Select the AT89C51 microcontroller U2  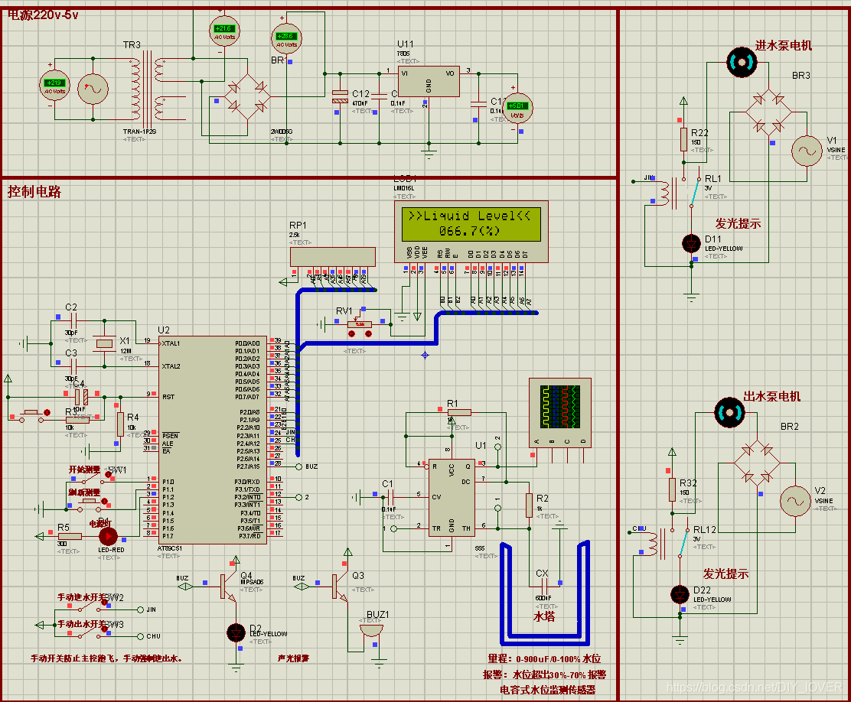[x=213, y=440]
